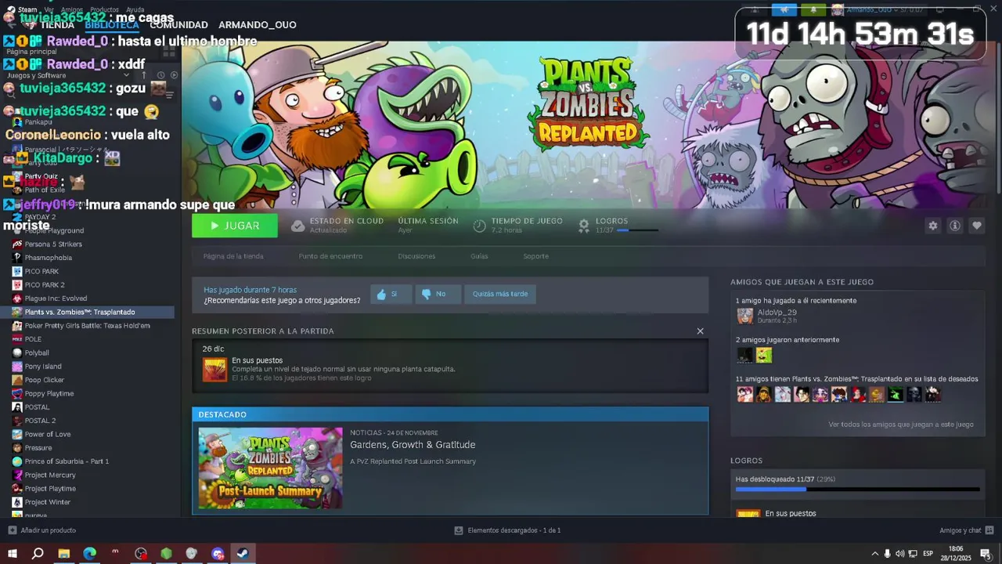This screenshot has height=564, width=1002.
Task: Open Discusiones tab
Action: (416, 256)
